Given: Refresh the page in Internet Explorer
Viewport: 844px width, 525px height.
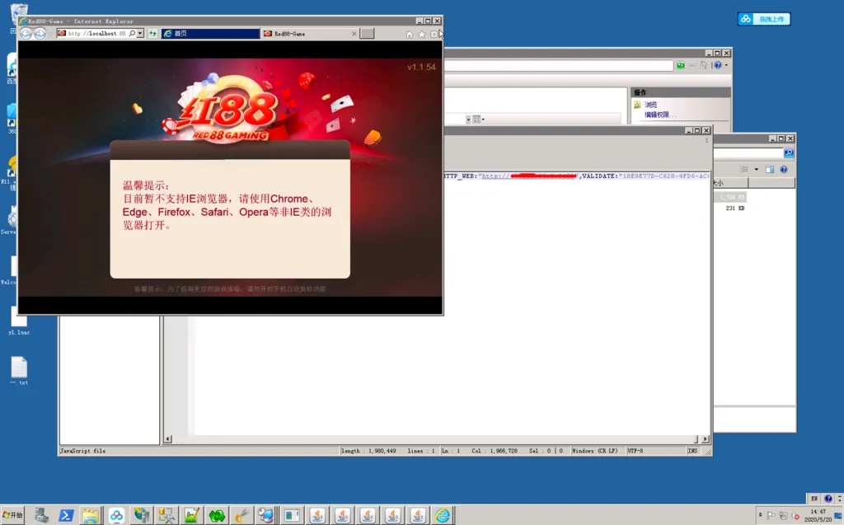Looking at the screenshot, I should coord(153,34).
